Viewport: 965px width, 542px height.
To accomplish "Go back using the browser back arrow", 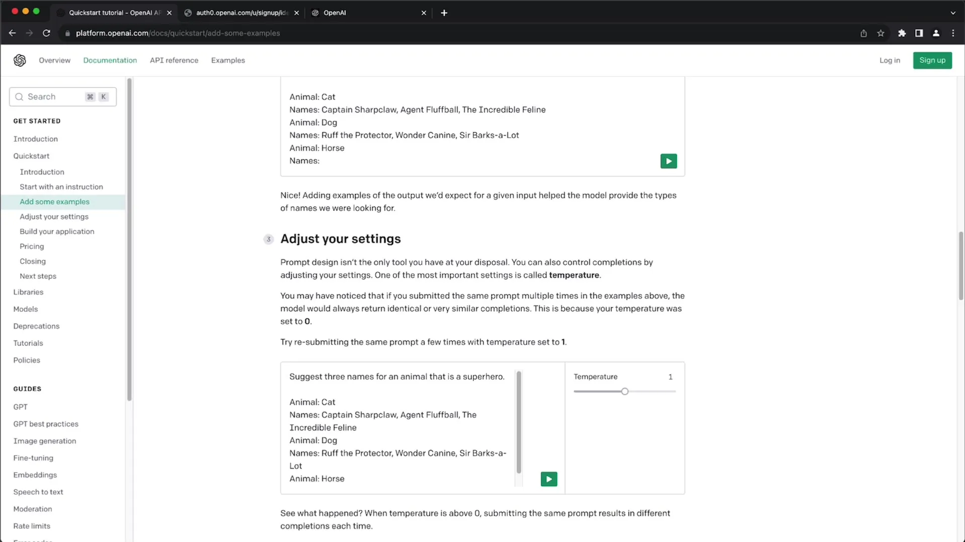I will pyautogui.click(x=12, y=33).
